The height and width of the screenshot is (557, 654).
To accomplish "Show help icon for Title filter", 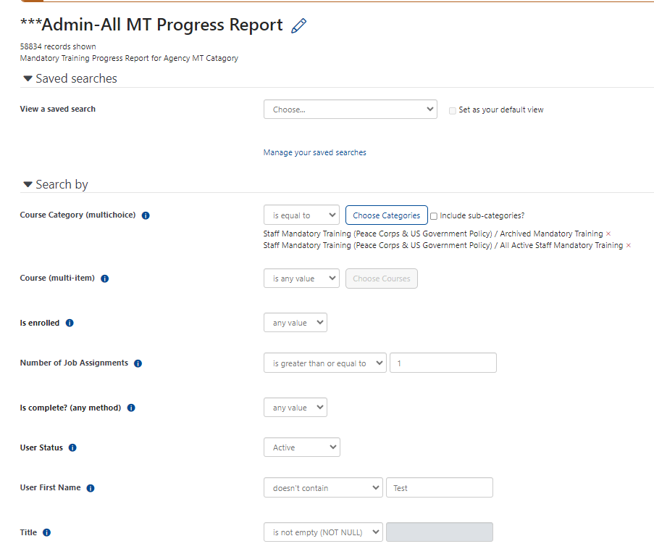I will pyautogui.click(x=46, y=532).
